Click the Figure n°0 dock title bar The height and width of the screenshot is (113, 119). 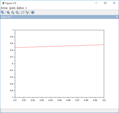coord(59,17)
